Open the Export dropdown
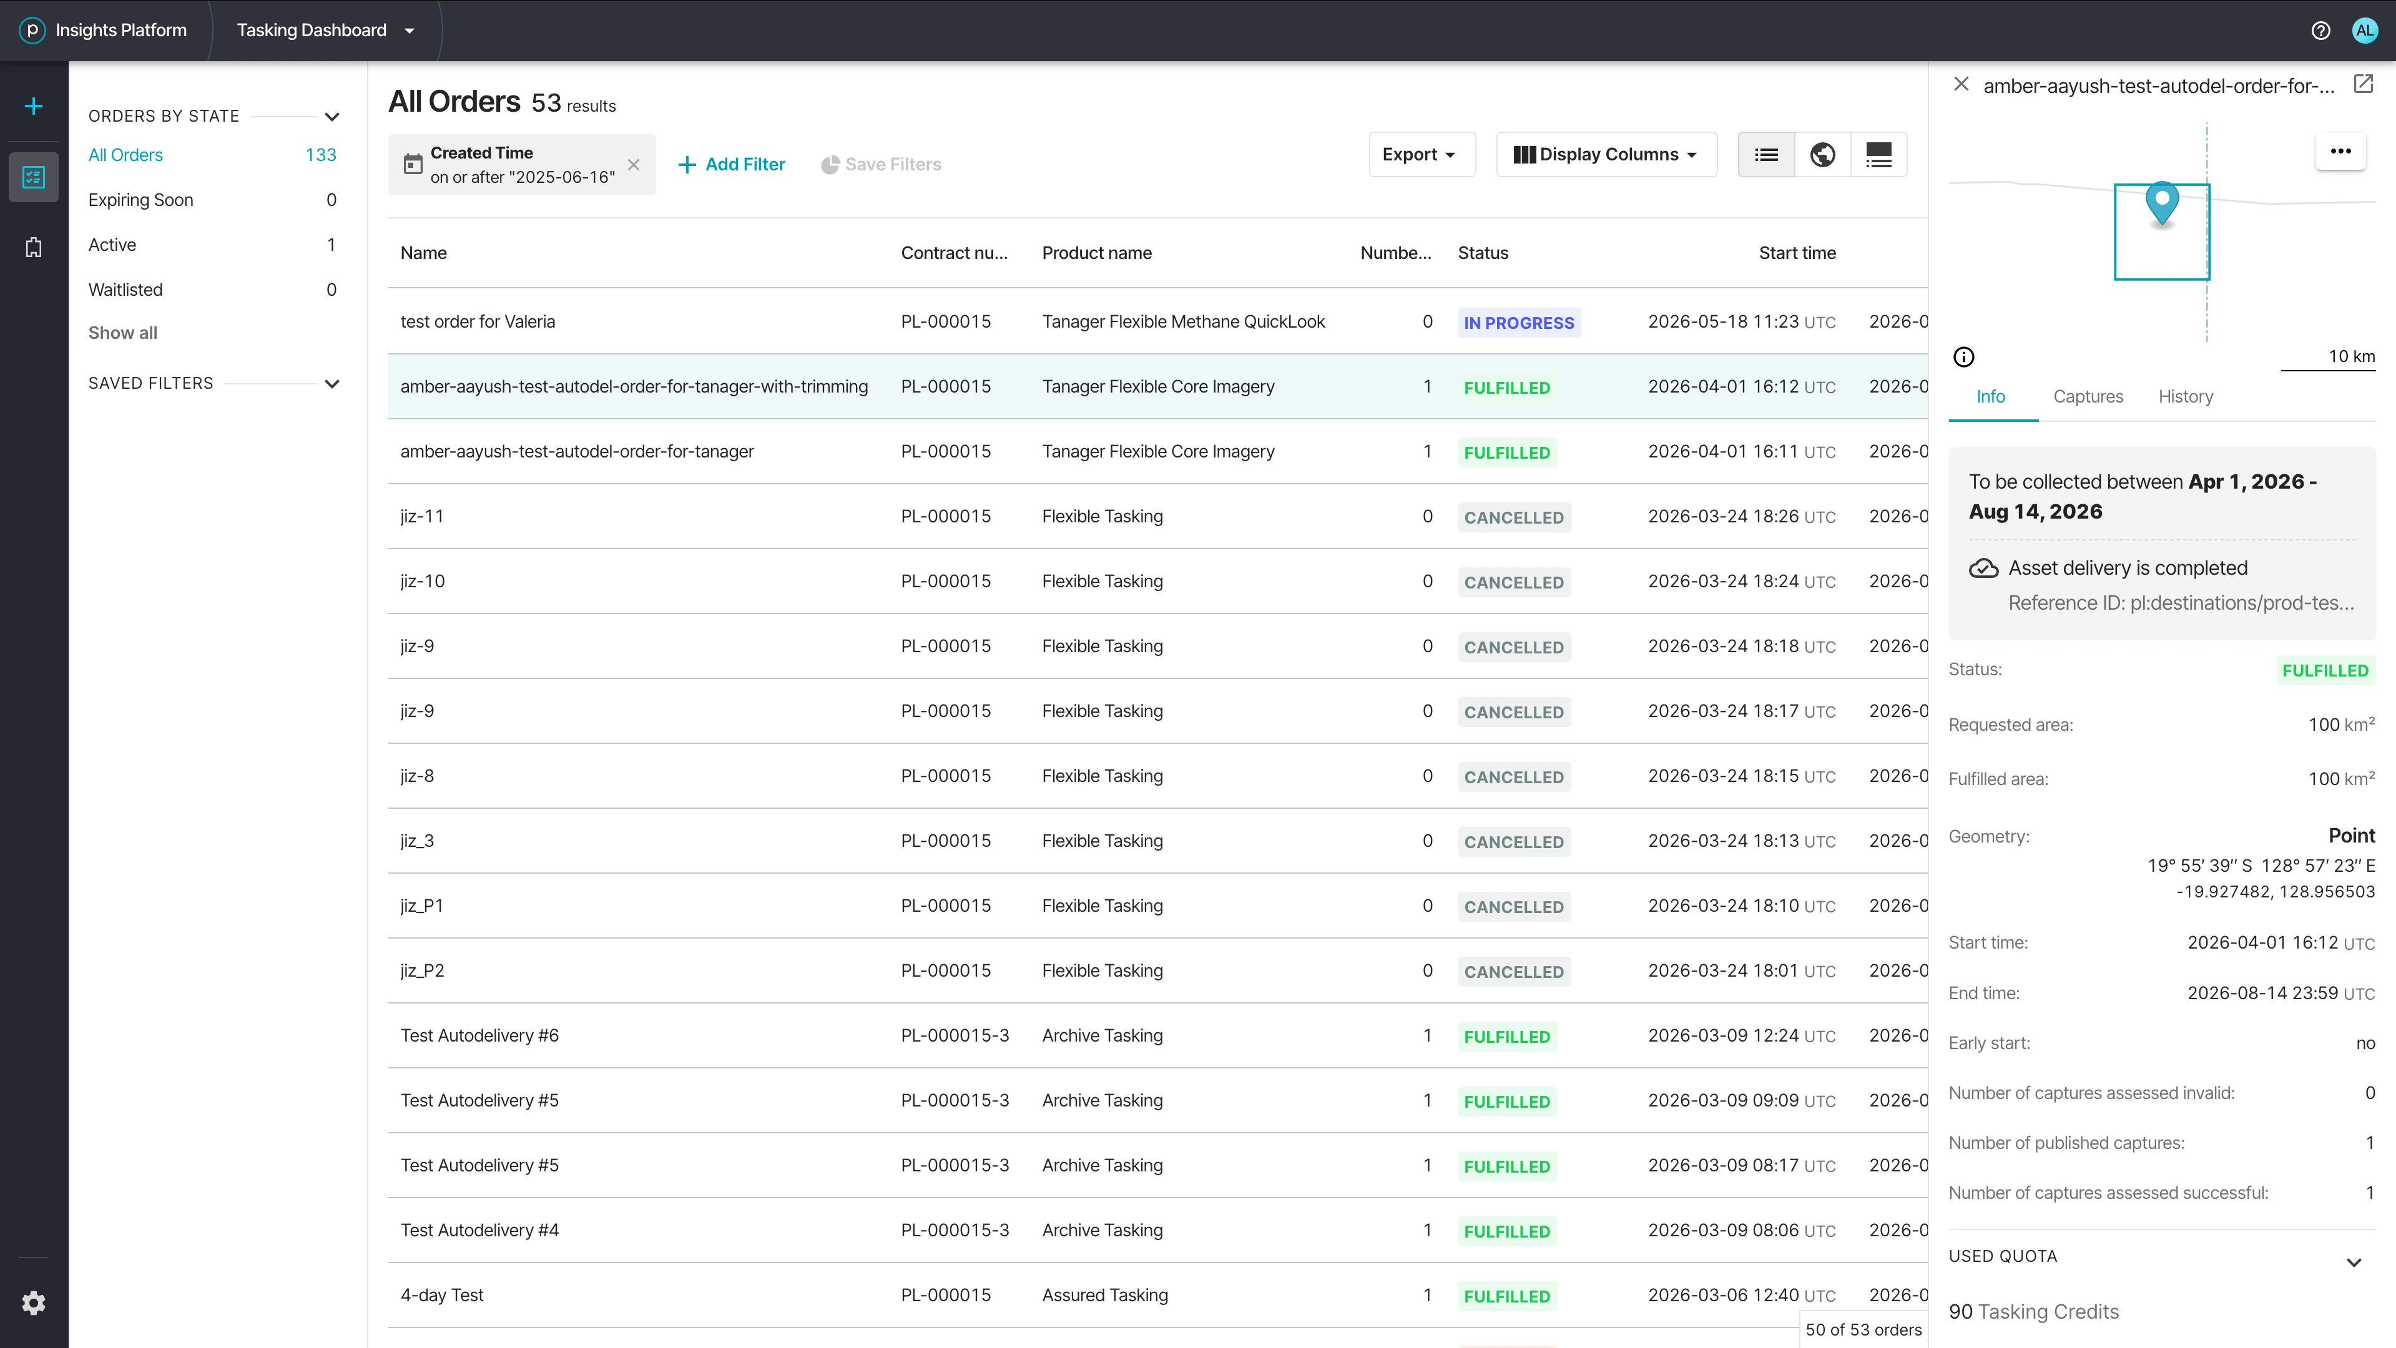 point(1421,155)
